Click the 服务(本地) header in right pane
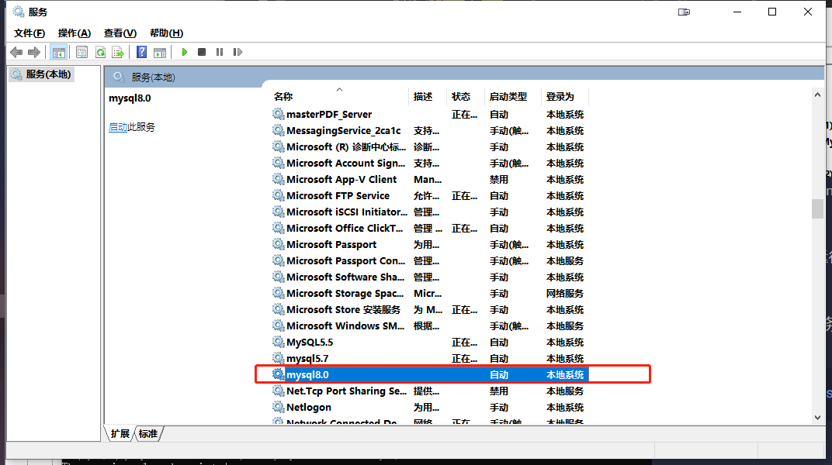 click(154, 77)
